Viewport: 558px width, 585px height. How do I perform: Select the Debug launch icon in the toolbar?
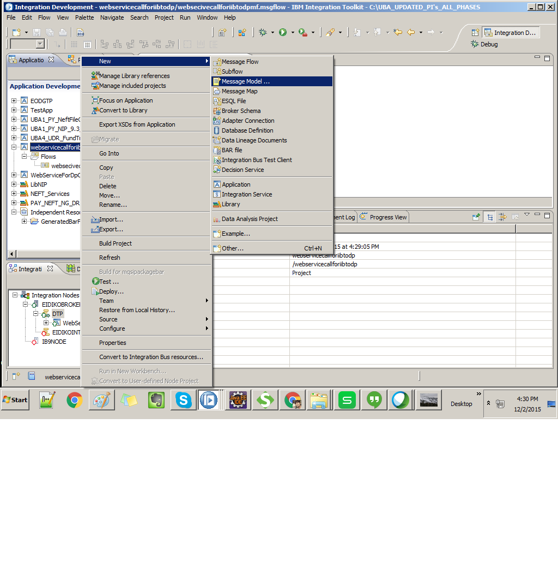click(263, 32)
